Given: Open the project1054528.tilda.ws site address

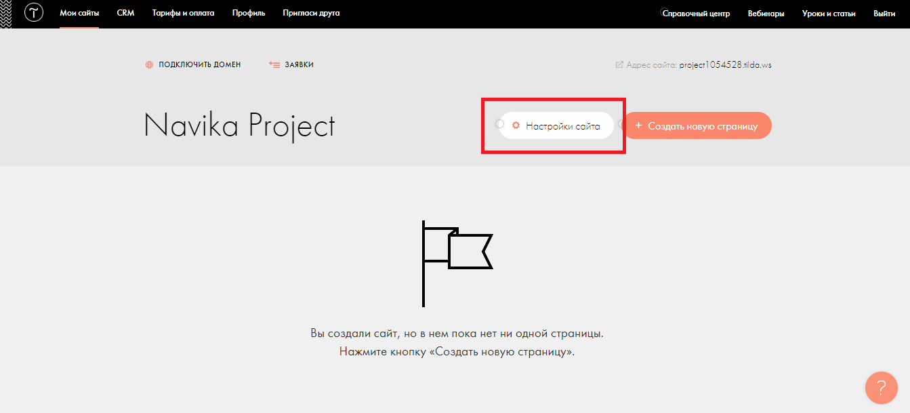Looking at the screenshot, I should coord(725,65).
